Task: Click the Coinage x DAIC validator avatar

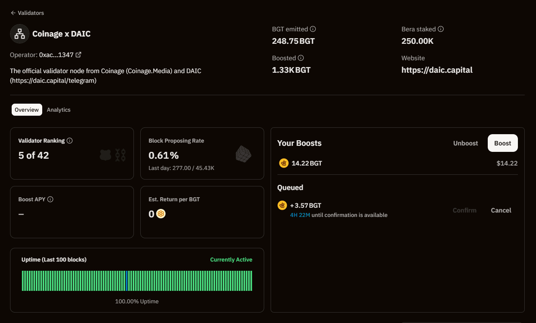Action: click(x=19, y=34)
